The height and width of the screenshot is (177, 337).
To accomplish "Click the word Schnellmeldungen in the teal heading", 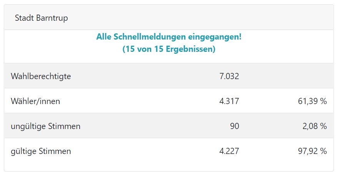I will click(x=150, y=37).
